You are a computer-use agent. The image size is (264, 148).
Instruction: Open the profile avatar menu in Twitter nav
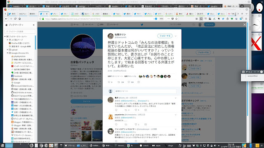pyautogui.click(x=200, y=25)
